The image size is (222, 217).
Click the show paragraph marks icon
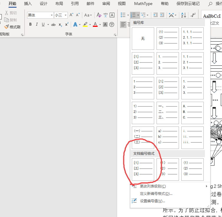(x=193, y=15)
